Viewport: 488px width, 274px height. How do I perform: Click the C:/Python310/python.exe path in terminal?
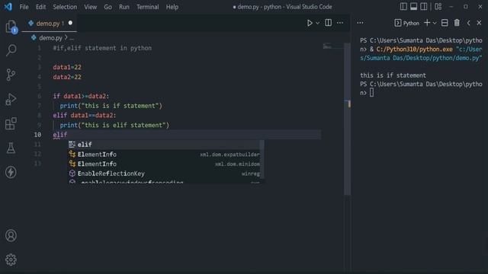coord(414,49)
